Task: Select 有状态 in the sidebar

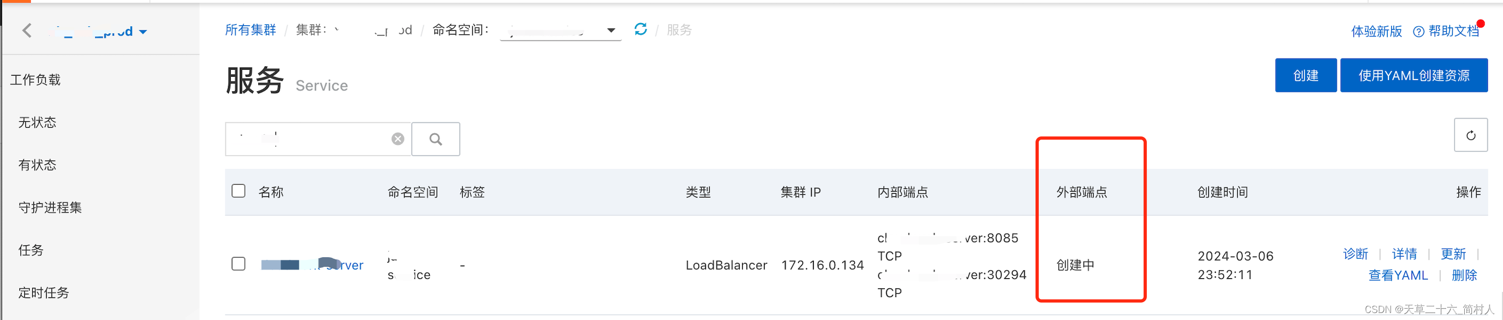Action: (x=37, y=165)
